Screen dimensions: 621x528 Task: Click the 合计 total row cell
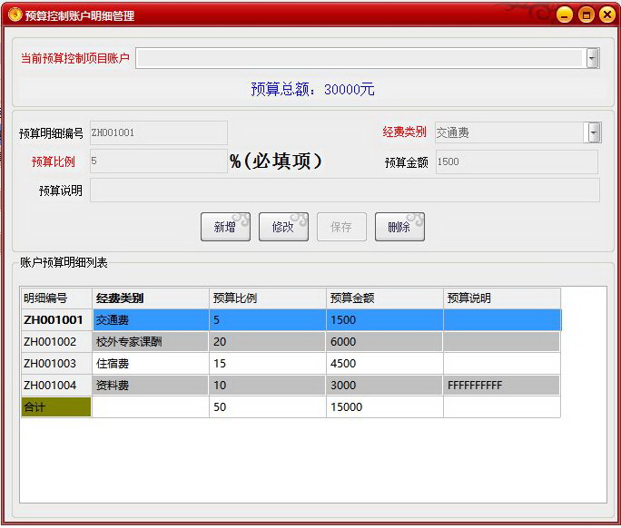[x=56, y=406]
